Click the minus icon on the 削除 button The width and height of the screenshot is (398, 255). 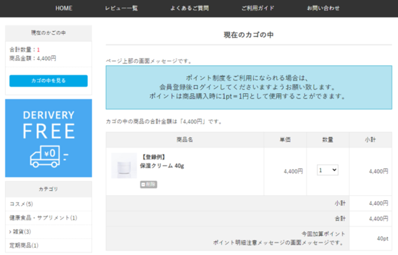(143, 185)
